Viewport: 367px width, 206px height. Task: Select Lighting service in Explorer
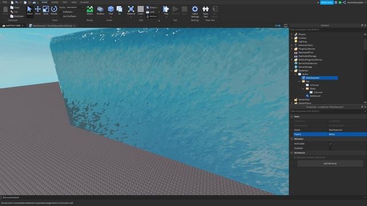pos(302,42)
